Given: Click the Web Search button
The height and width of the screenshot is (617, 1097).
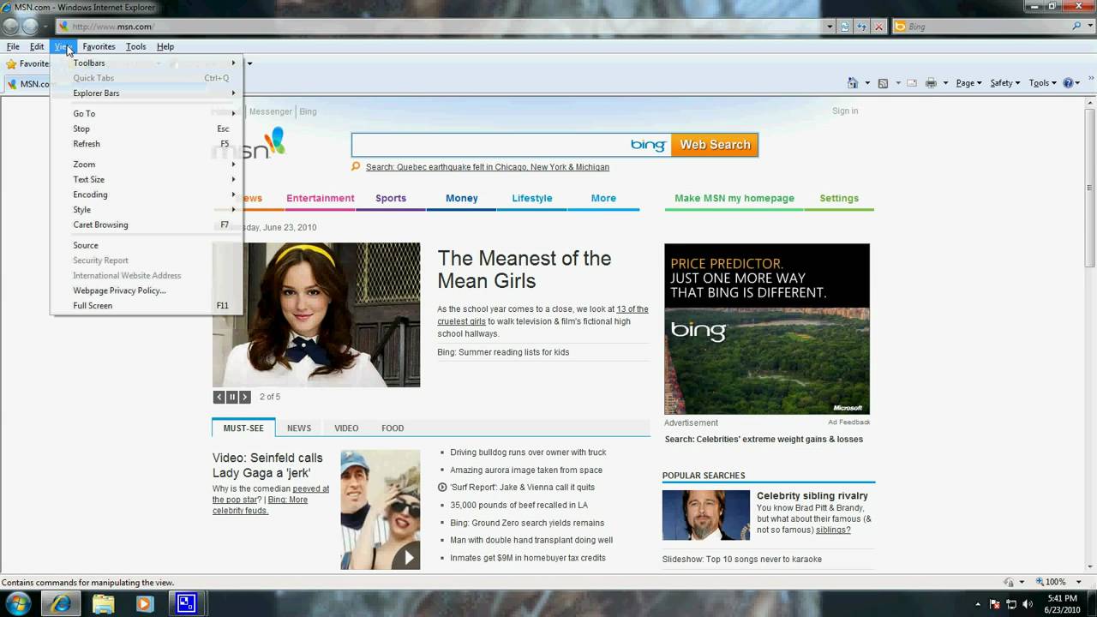Looking at the screenshot, I should (715, 145).
